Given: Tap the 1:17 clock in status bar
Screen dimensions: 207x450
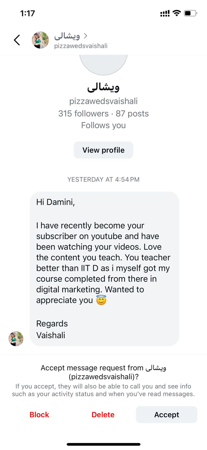Looking at the screenshot, I should coord(27,13).
